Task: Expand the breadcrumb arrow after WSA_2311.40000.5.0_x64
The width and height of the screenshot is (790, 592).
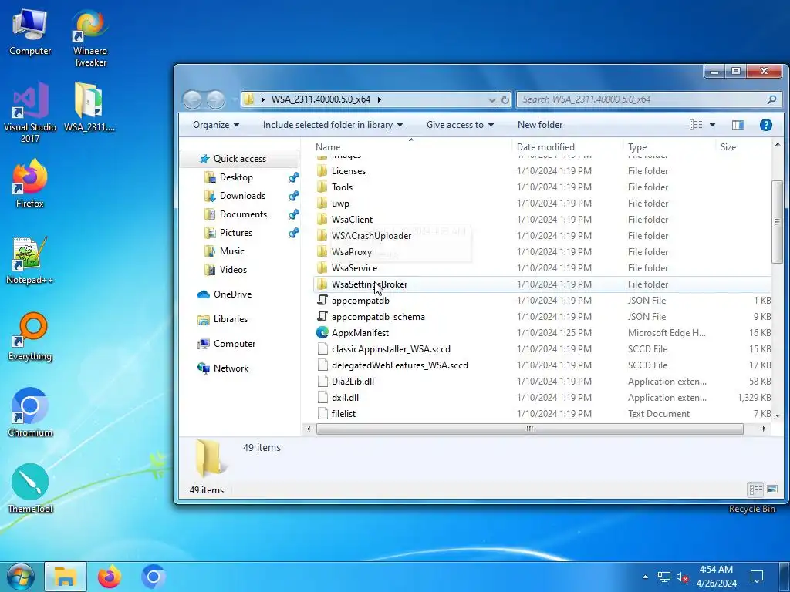Action: [380, 99]
